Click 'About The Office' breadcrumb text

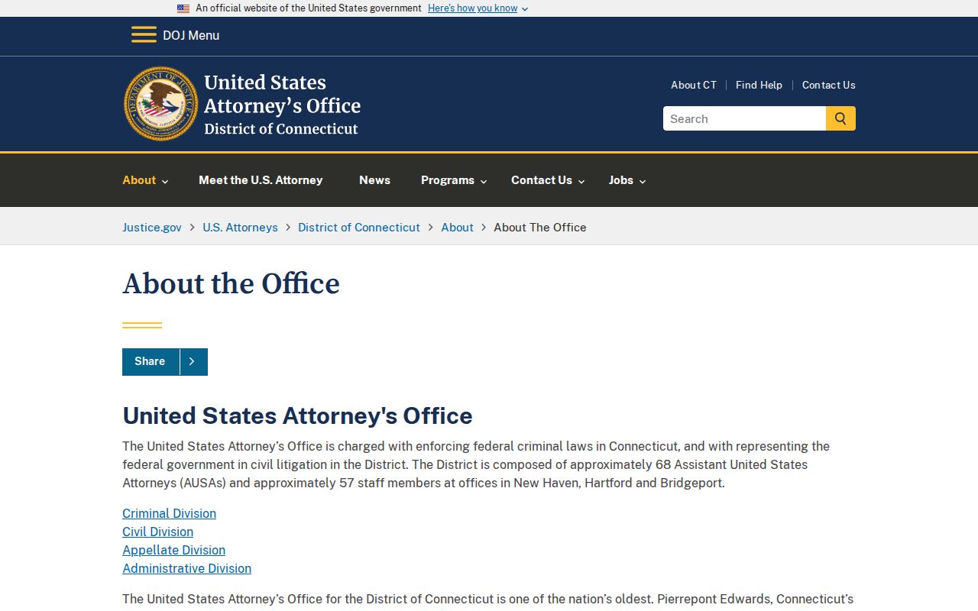click(x=540, y=228)
